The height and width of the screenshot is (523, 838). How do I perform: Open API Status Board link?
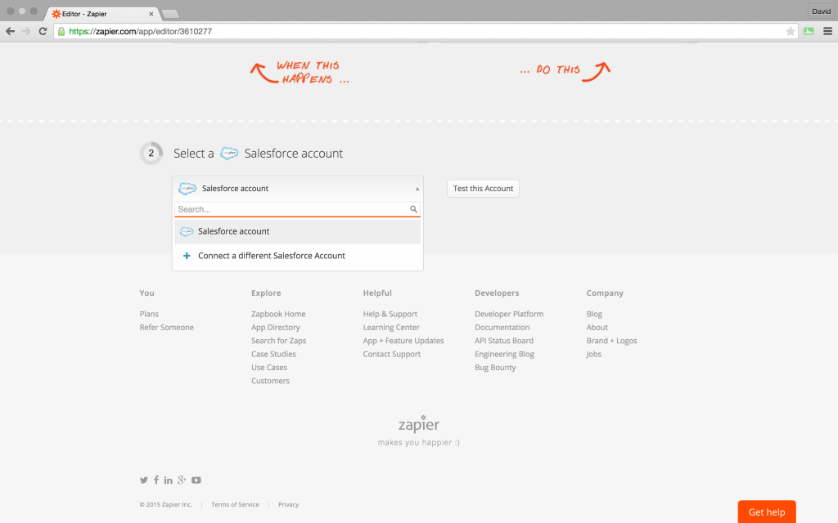504,341
